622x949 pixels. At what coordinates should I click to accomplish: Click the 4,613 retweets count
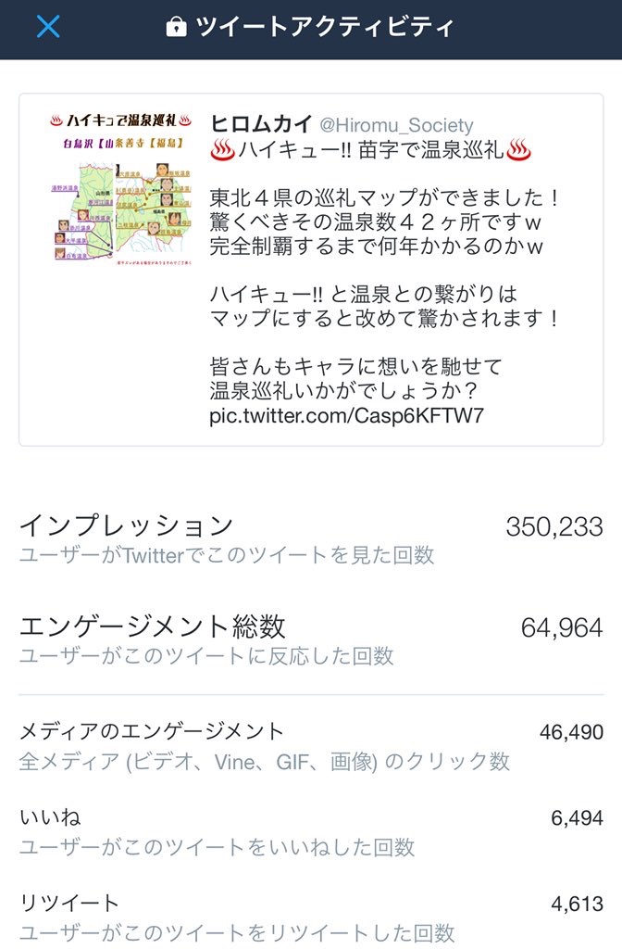576,903
